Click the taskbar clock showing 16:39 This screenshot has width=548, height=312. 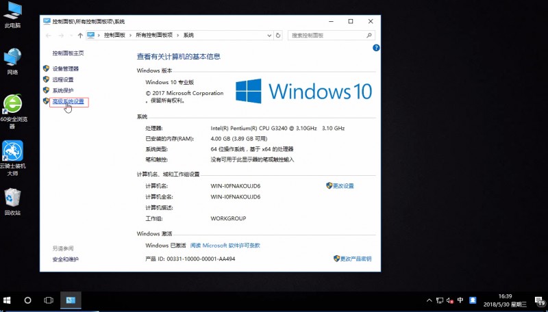(505, 300)
